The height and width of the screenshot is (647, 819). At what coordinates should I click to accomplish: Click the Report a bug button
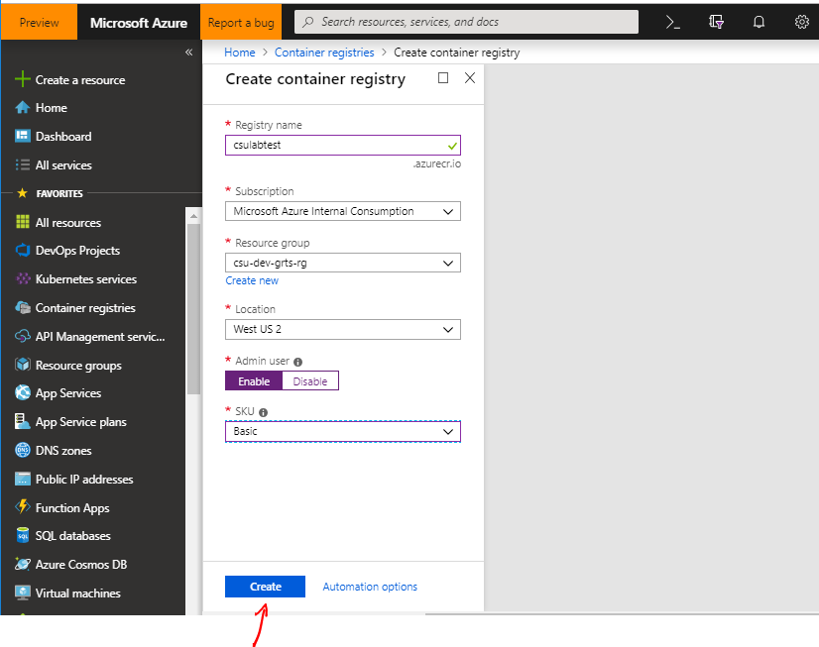pos(241,22)
